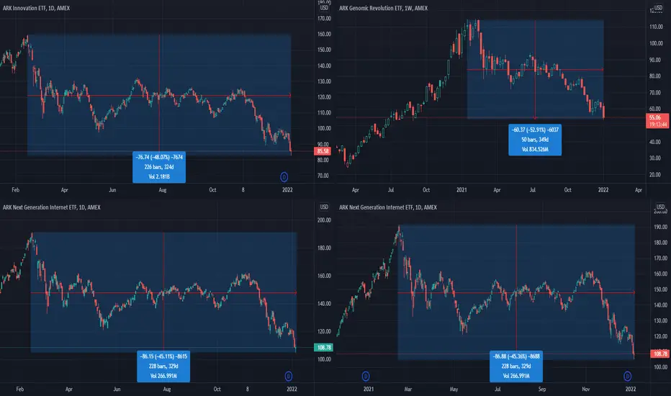The image size is (671, 396).
Task: Click the Sep label on the time axis
Action: [x=541, y=389]
